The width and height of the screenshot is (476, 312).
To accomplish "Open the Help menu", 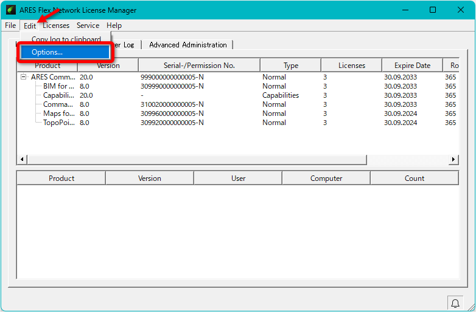I will [114, 25].
